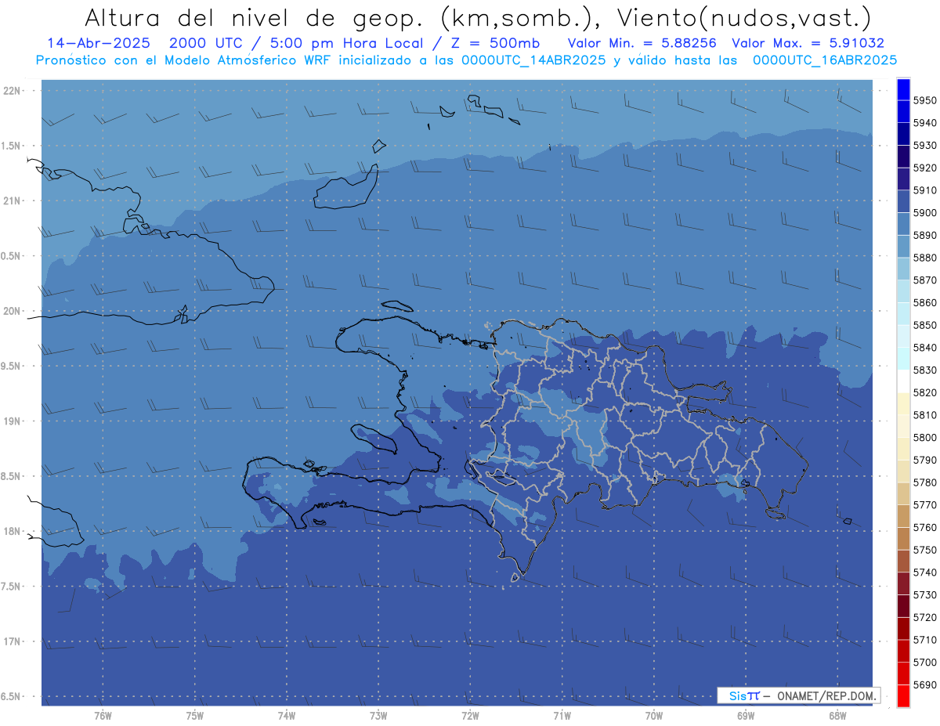This screenshot has height=726, width=940.
Task: Click the '5940' legend value
Action: click(925, 123)
